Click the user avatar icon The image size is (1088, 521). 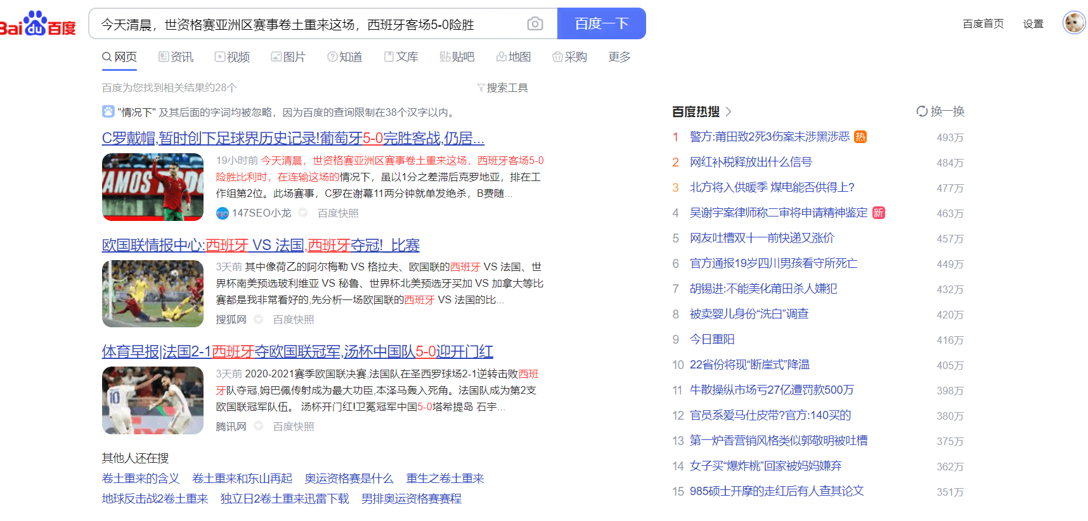coord(1074,23)
